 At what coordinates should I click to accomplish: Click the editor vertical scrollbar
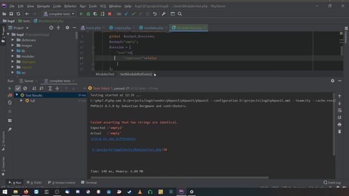pyautogui.click(x=342, y=51)
